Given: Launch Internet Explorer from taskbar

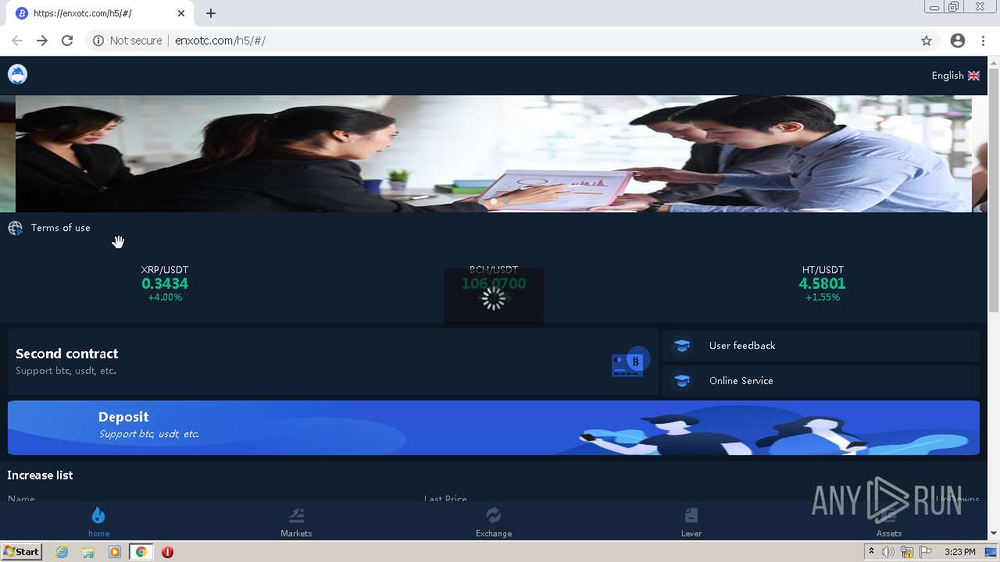Looking at the screenshot, I should click(62, 552).
